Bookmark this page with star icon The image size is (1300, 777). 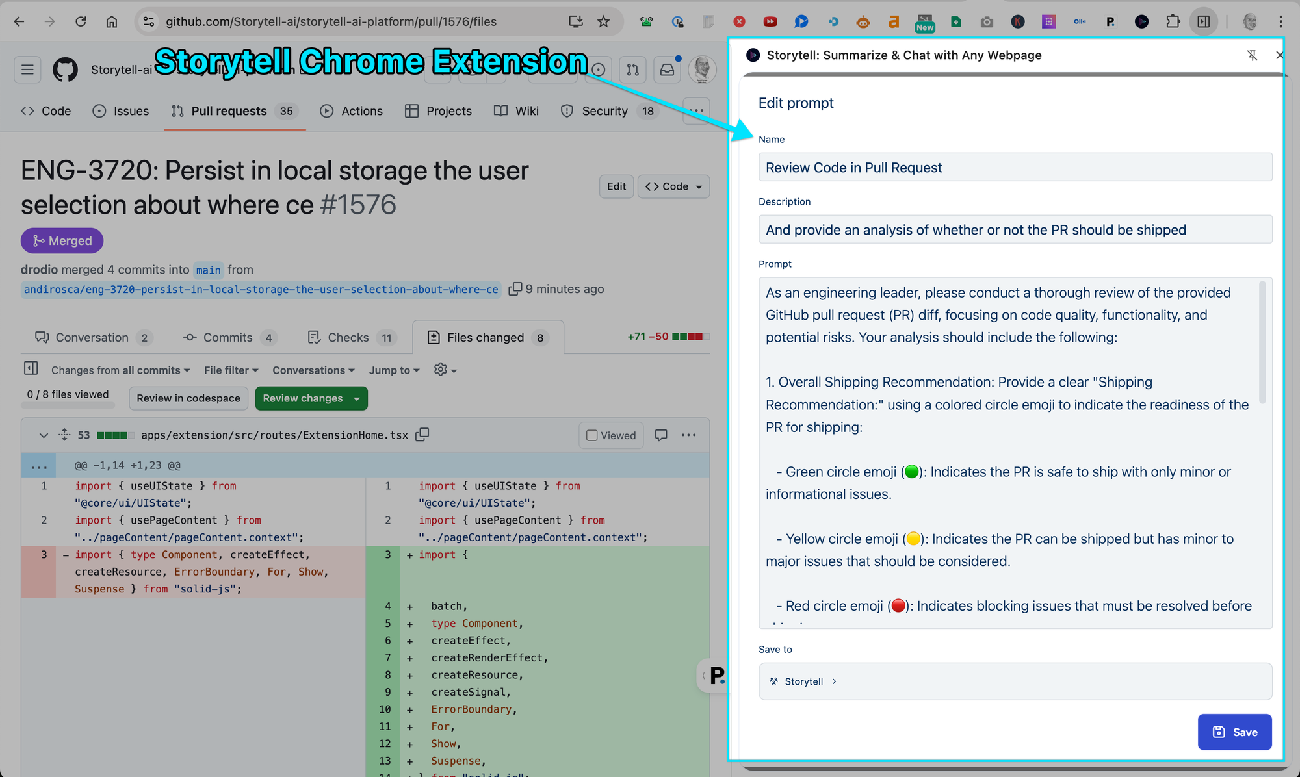click(604, 21)
